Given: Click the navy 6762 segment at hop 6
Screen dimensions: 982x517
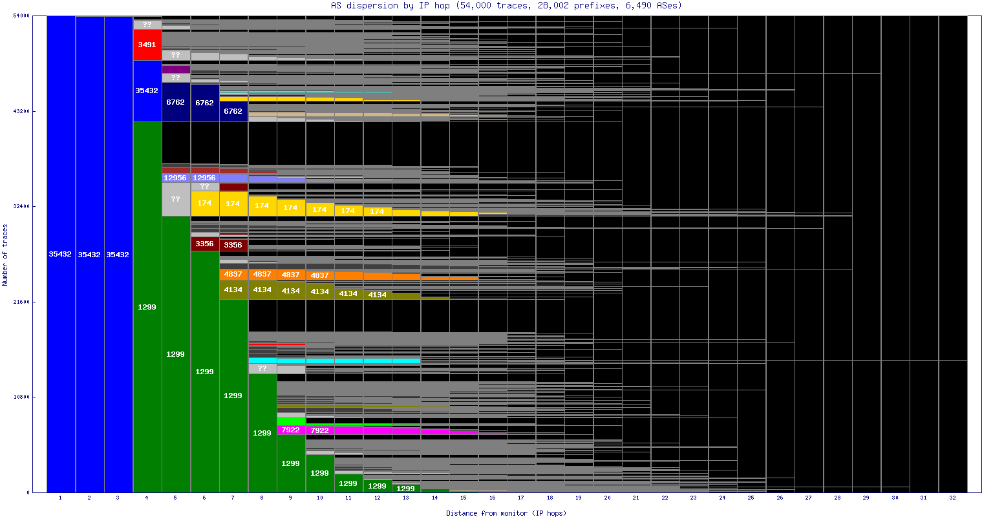Looking at the screenshot, I should [205, 103].
